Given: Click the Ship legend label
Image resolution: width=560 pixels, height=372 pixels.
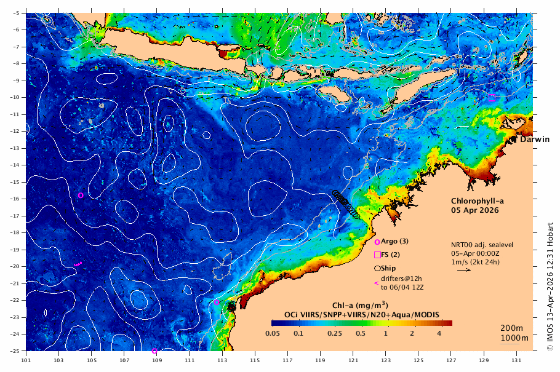Looking at the screenshot, I should pos(388,269).
